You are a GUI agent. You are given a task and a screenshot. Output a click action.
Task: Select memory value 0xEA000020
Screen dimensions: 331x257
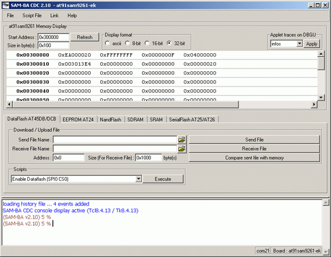pyautogui.click(x=74, y=55)
